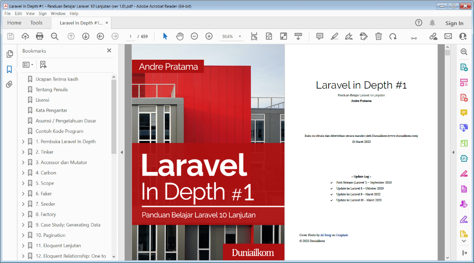The image size is (474, 263).
Task: Expand the '5. Scope' bookmark
Action: 23,183
